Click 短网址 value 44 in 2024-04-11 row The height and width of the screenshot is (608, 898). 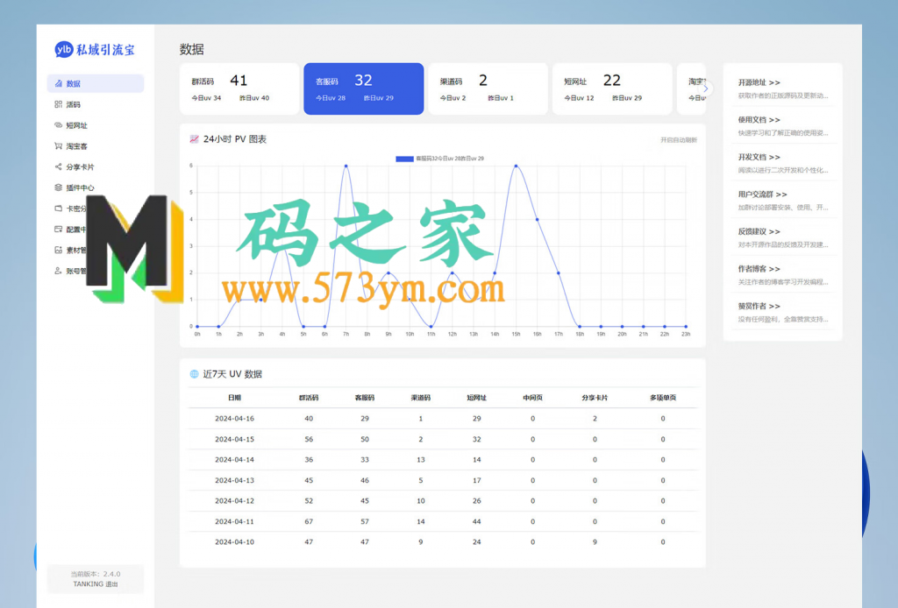point(476,521)
